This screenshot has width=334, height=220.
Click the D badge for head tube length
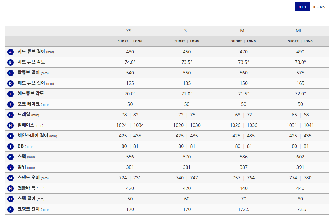point(11,83)
